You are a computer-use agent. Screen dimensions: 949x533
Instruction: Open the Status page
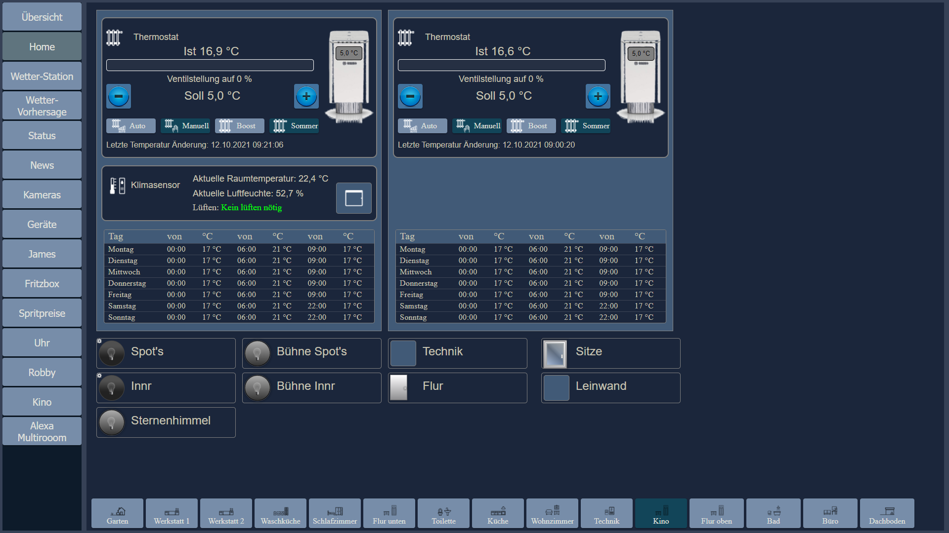[42, 135]
